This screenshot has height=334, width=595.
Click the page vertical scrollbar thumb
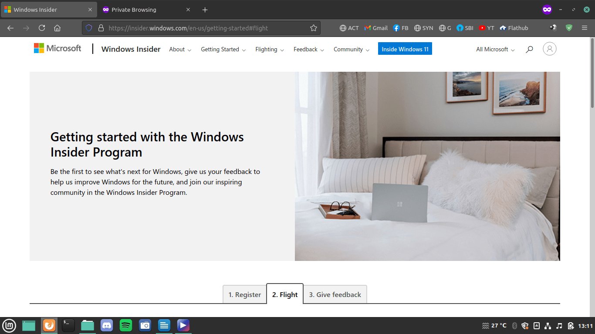coord(592,73)
